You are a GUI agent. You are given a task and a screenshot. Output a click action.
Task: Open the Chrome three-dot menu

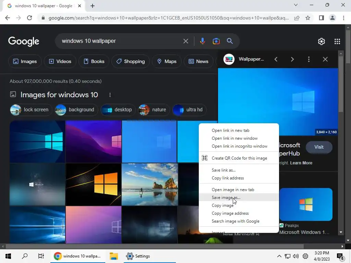click(343, 18)
